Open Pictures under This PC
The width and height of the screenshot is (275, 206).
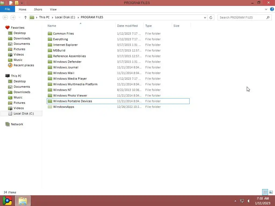coord(19,103)
